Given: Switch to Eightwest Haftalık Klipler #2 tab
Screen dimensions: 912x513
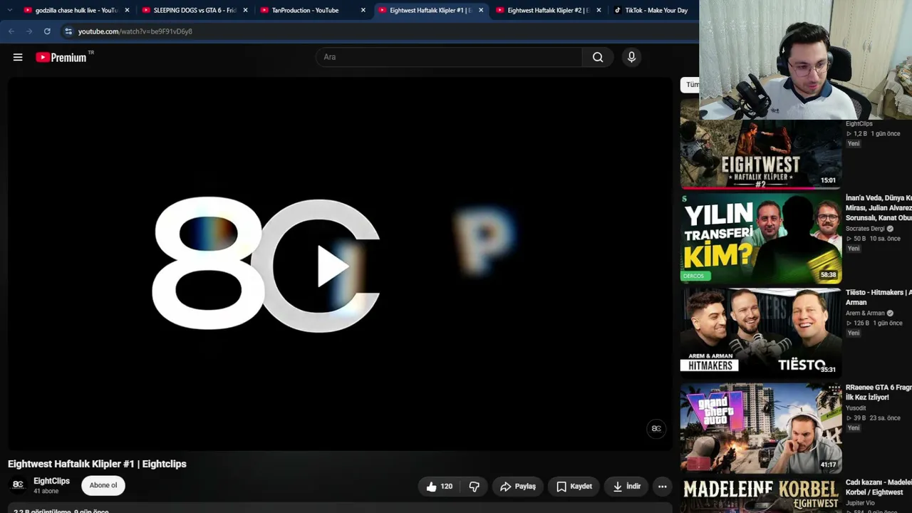Looking at the screenshot, I should 548,11.
